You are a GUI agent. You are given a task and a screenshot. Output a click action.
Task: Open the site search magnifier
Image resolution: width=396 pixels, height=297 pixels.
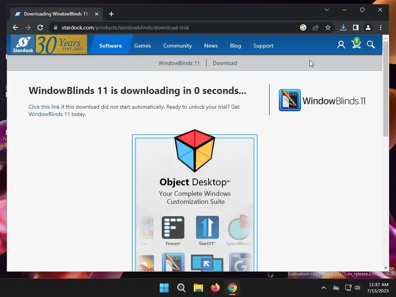click(371, 45)
